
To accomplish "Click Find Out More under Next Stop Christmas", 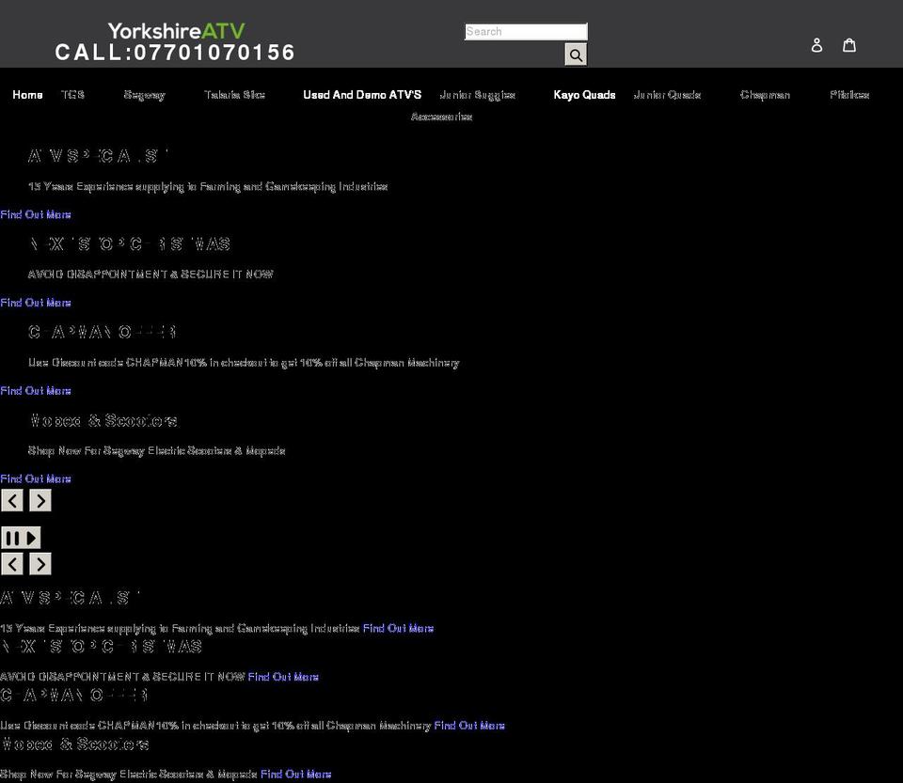I will pyautogui.click(x=35, y=303).
